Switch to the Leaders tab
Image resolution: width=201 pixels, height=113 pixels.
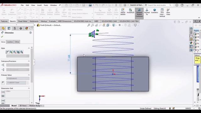10,42
